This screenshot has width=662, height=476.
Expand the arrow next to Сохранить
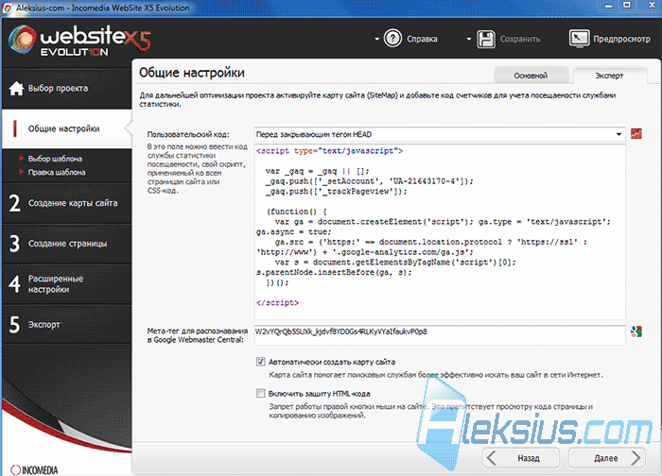point(468,40)
